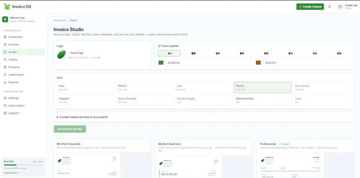The height and width of the screenshot is (178, 360).
Task: Switch workspace via Aeroer.Live header
Action: tap(23, 19)
